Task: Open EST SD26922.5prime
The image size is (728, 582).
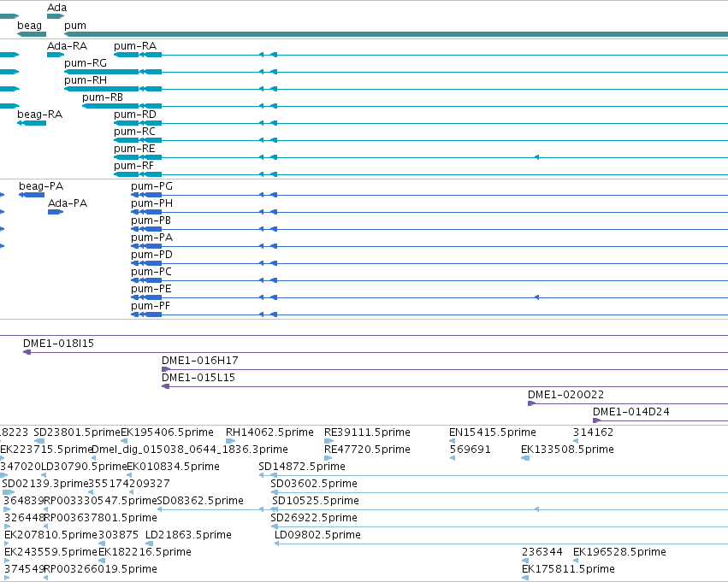Action: 314,519
